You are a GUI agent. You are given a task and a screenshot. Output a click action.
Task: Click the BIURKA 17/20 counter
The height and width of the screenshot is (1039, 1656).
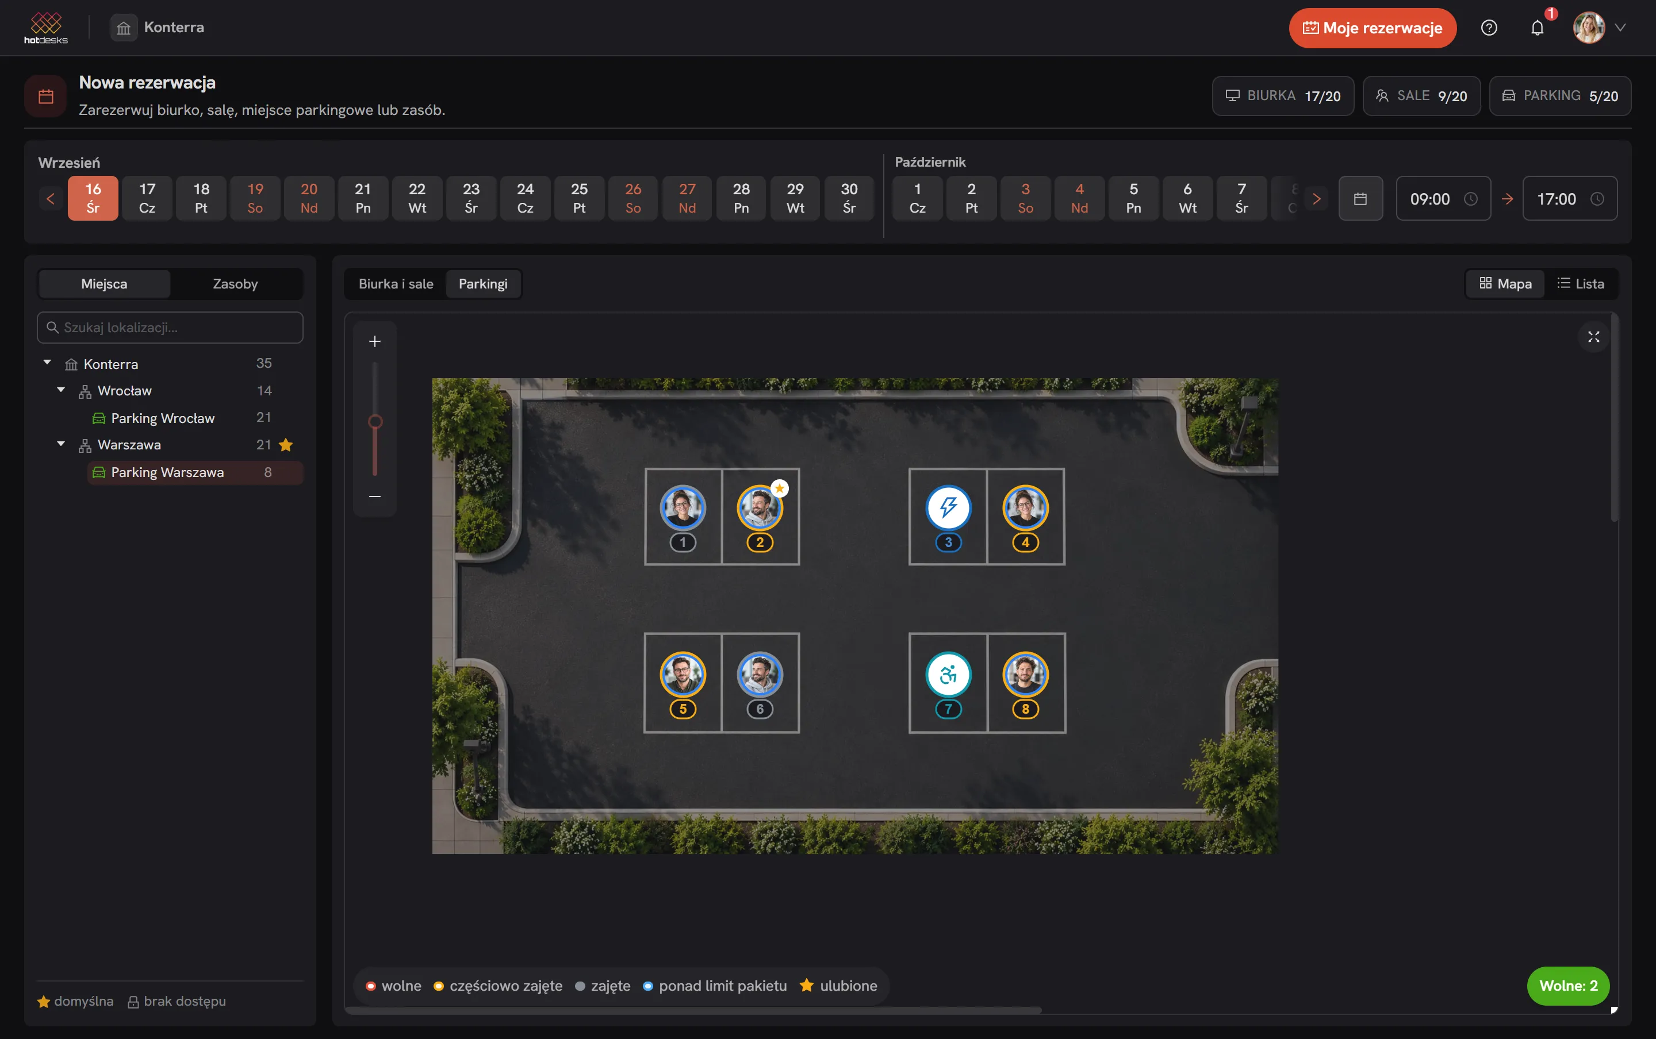tap(1283, 95)
